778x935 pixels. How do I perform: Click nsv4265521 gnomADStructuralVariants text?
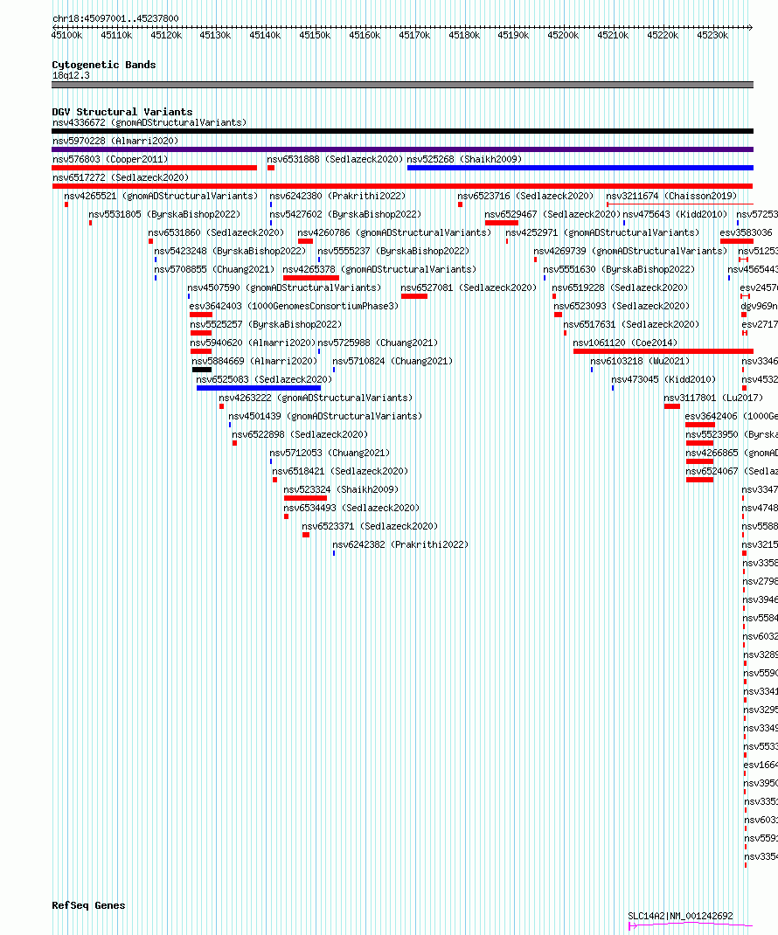(x=161, y=197)
